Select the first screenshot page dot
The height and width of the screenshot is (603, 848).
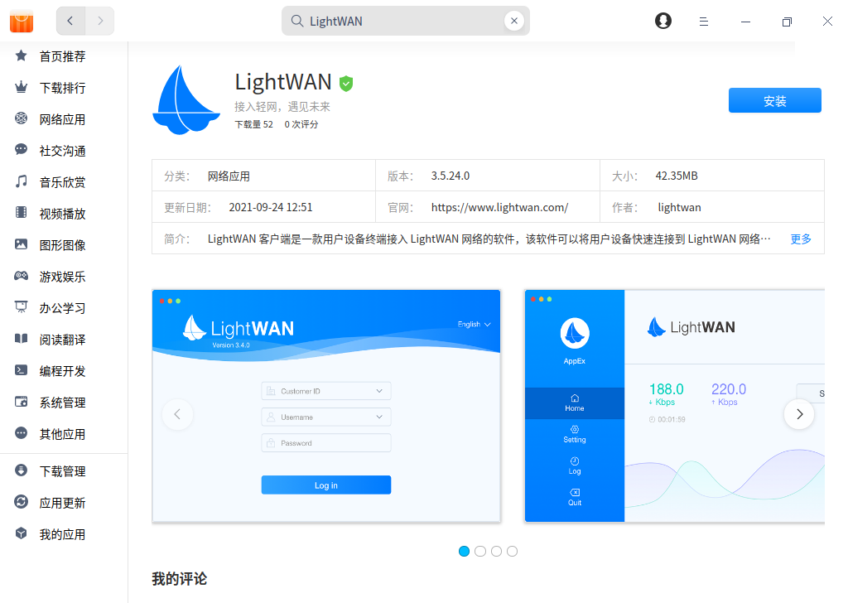(x=465, y=551)
